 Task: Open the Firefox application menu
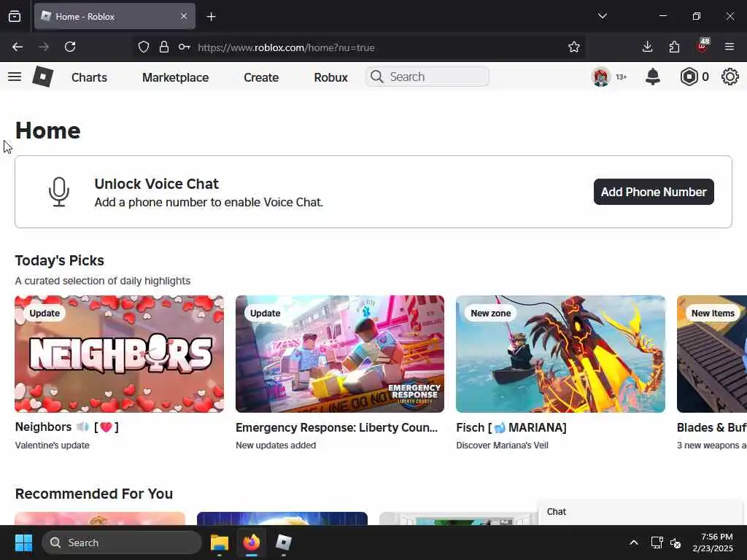(x=729, y=47)
